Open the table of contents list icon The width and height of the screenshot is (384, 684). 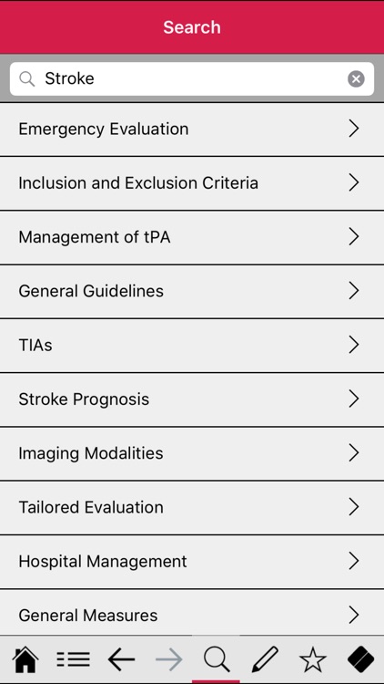click(73, 659)
